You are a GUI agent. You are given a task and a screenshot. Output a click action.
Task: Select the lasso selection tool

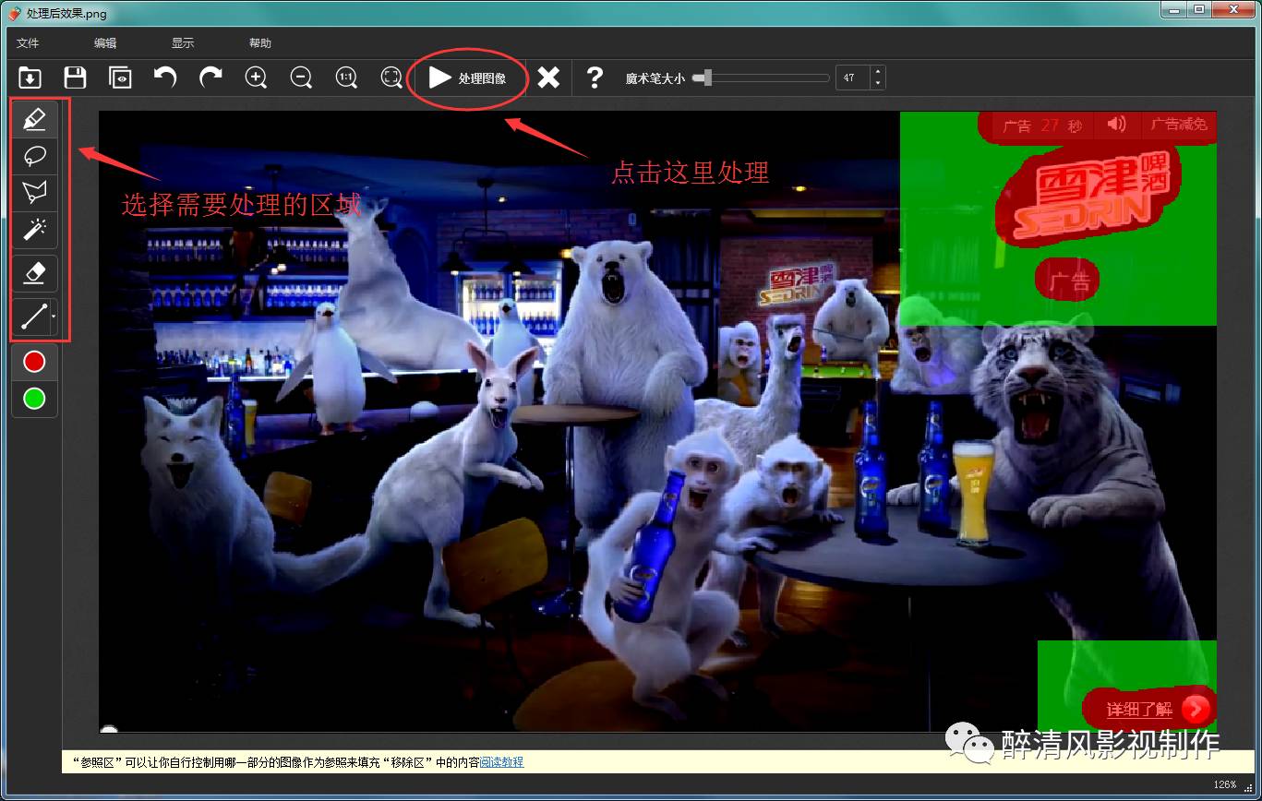coord(34,156)
